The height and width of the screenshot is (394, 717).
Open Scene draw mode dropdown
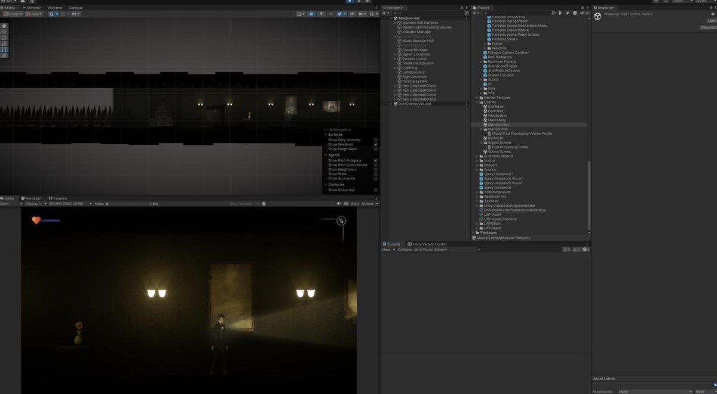[301, 14]
